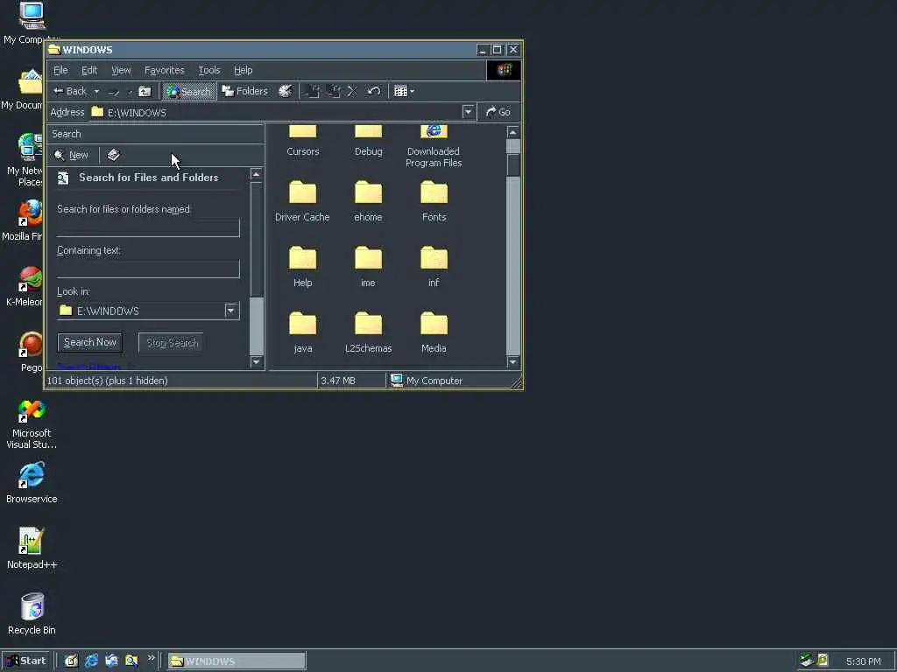This screenshot has width=897, height=672.
Task: Expand the Address bar dropdown arrow
Action: point(469,112)
